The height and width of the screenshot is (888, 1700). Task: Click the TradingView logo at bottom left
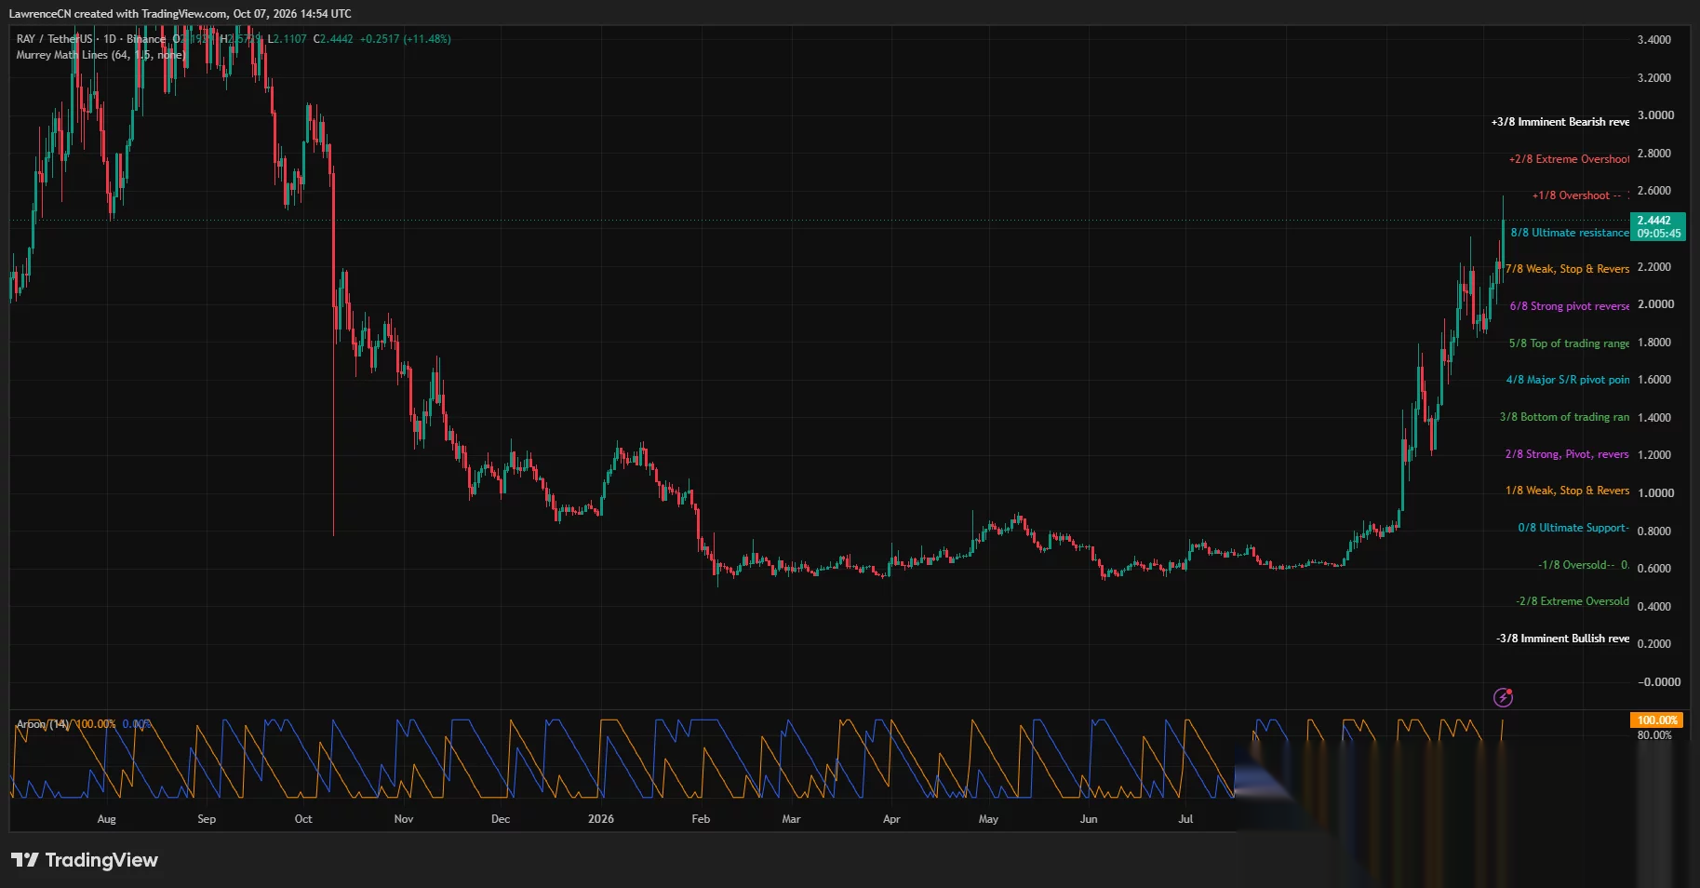click(x=85, y=860)
